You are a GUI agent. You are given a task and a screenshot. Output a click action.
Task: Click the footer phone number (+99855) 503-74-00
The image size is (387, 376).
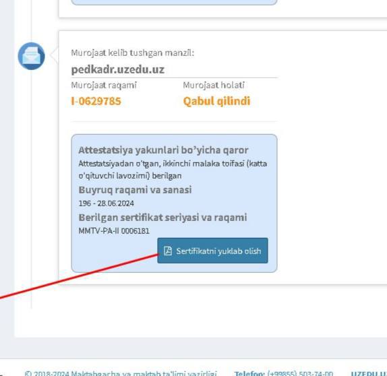[300, 373]
